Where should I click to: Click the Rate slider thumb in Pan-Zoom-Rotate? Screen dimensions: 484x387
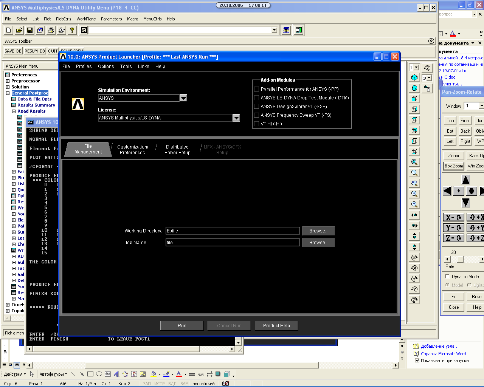coord(460,259)
